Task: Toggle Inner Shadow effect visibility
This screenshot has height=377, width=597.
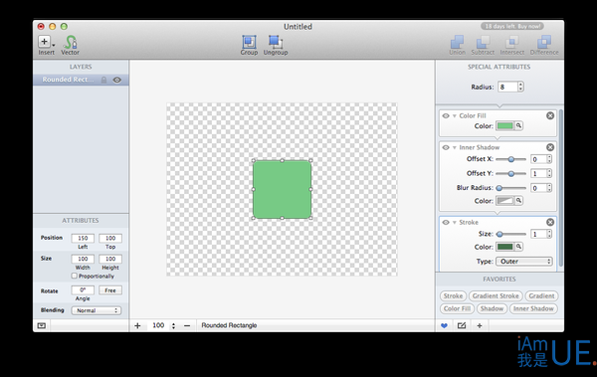Action: click(x=446, y=147)
